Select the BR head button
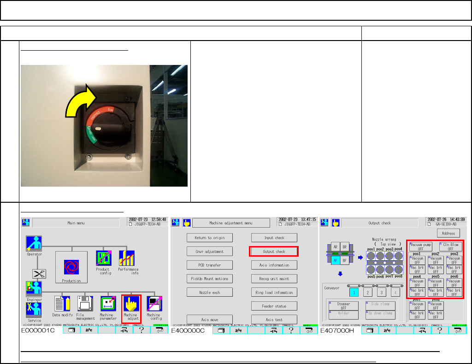The height and width of the screenshot is (364, 472). [345, 247]
